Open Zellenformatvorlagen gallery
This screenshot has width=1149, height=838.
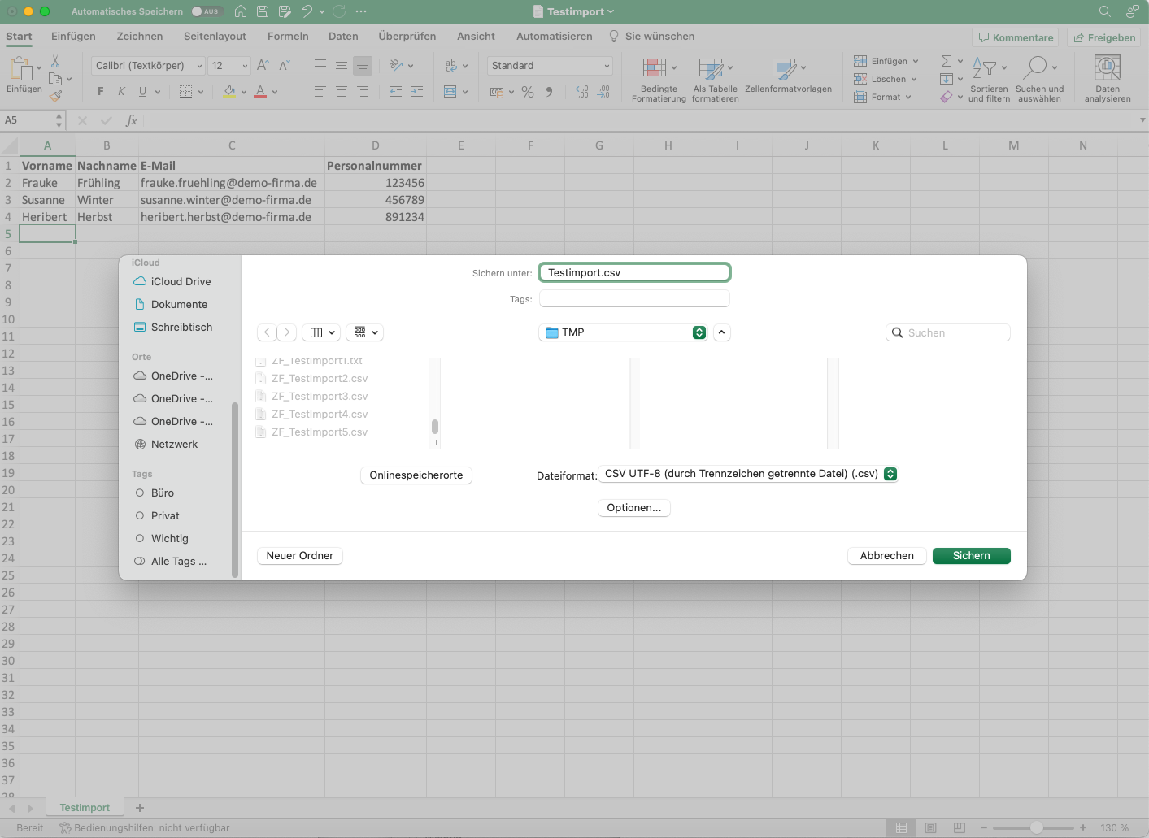coord(788,76)
